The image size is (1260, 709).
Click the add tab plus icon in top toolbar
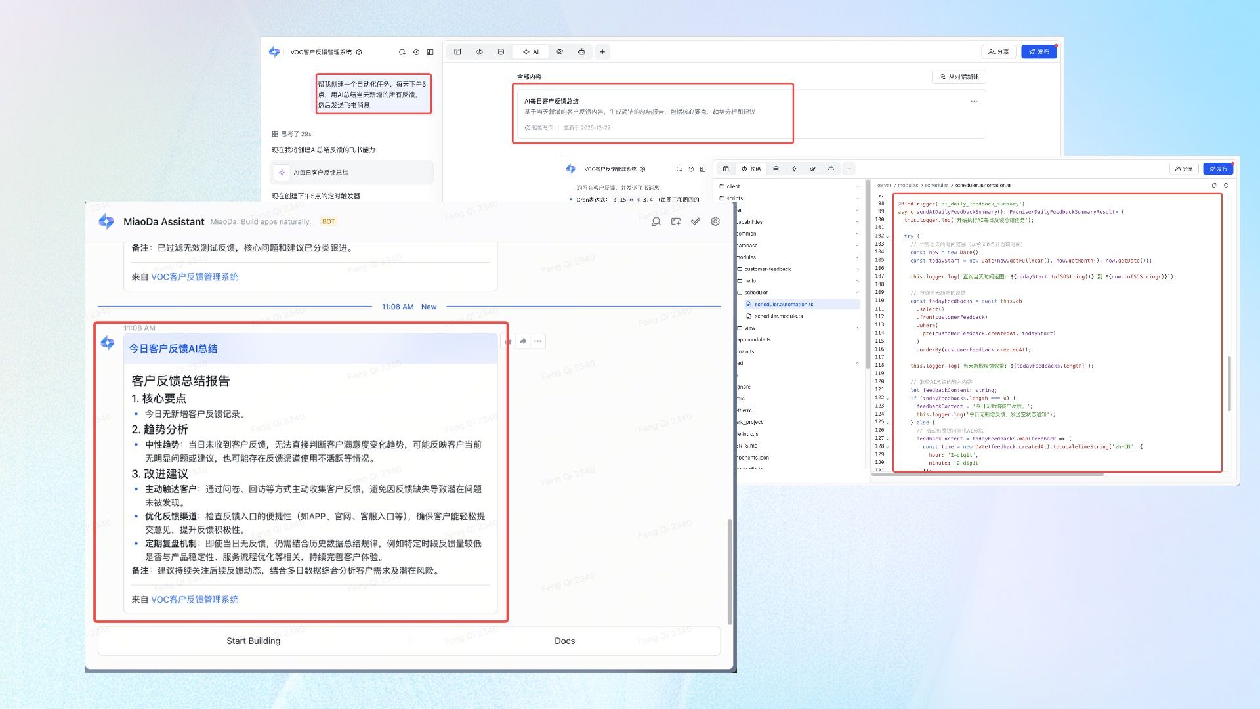pyautogui.click(x=602, y=52)
